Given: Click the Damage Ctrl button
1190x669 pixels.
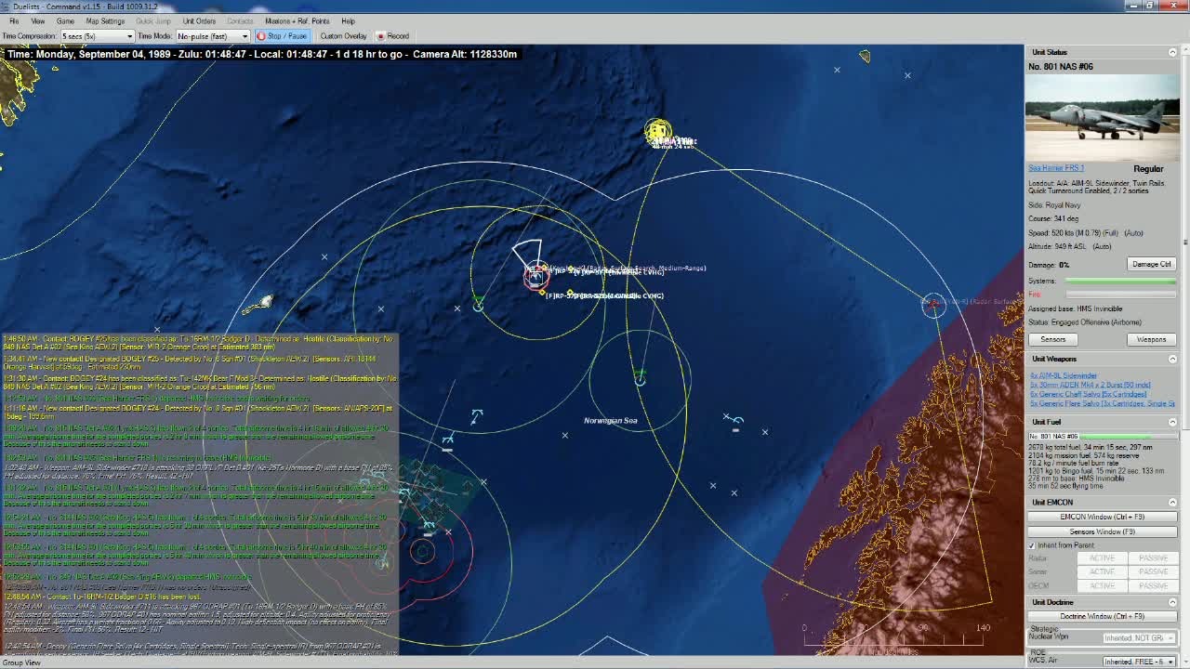Looking at the screenshot, I should click(1151, 264).
